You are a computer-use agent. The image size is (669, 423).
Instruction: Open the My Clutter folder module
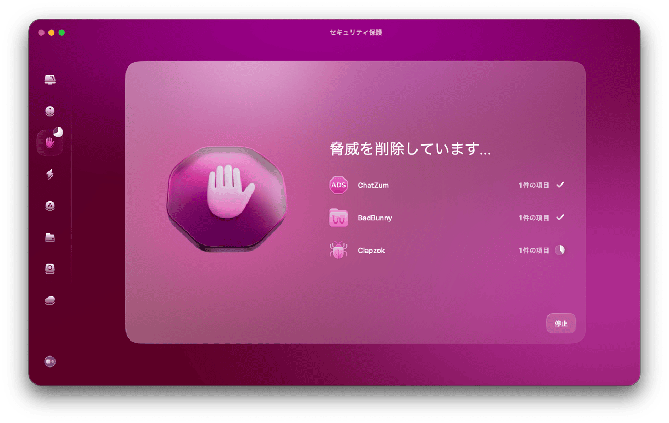coord(50,237)
